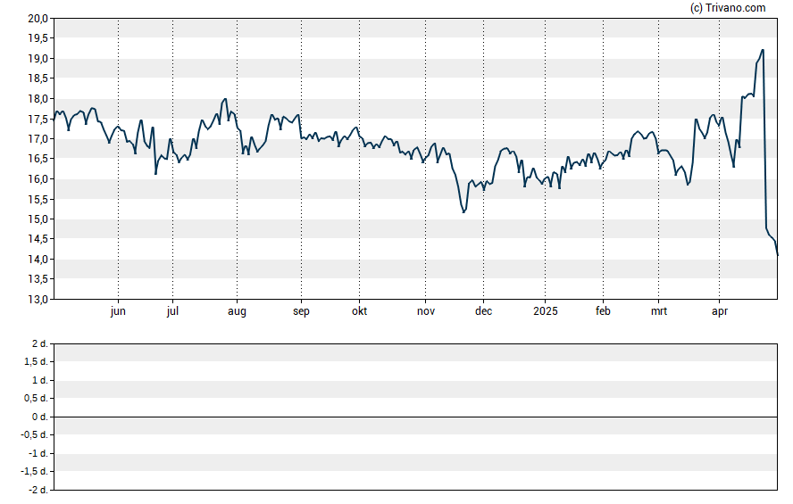Click the '-1,5 d.' label in lower chart

35,471
